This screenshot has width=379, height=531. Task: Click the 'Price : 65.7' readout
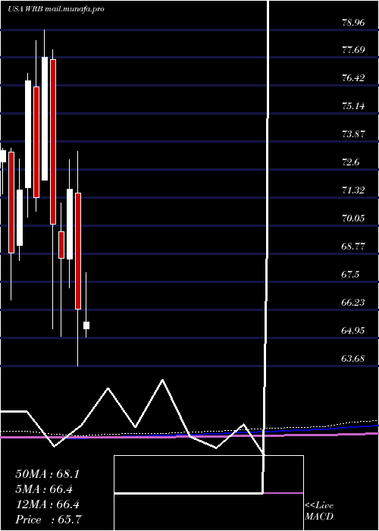pos(49,520)
